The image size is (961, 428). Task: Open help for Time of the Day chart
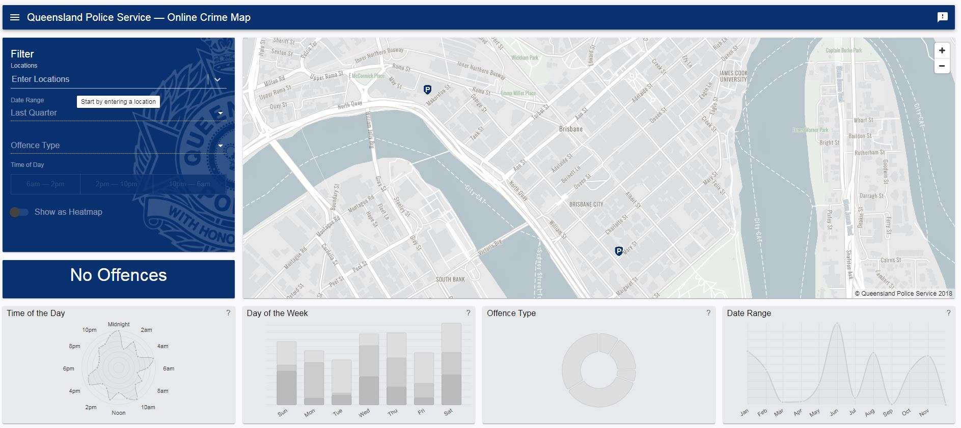[228, 313]
